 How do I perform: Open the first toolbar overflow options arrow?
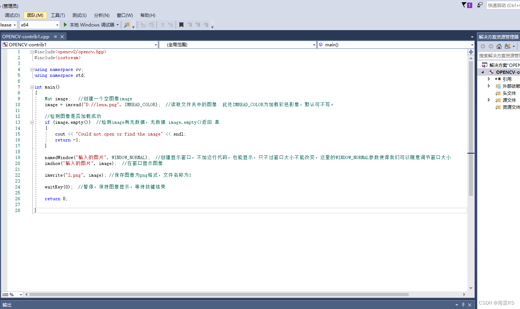click(133, 27)
